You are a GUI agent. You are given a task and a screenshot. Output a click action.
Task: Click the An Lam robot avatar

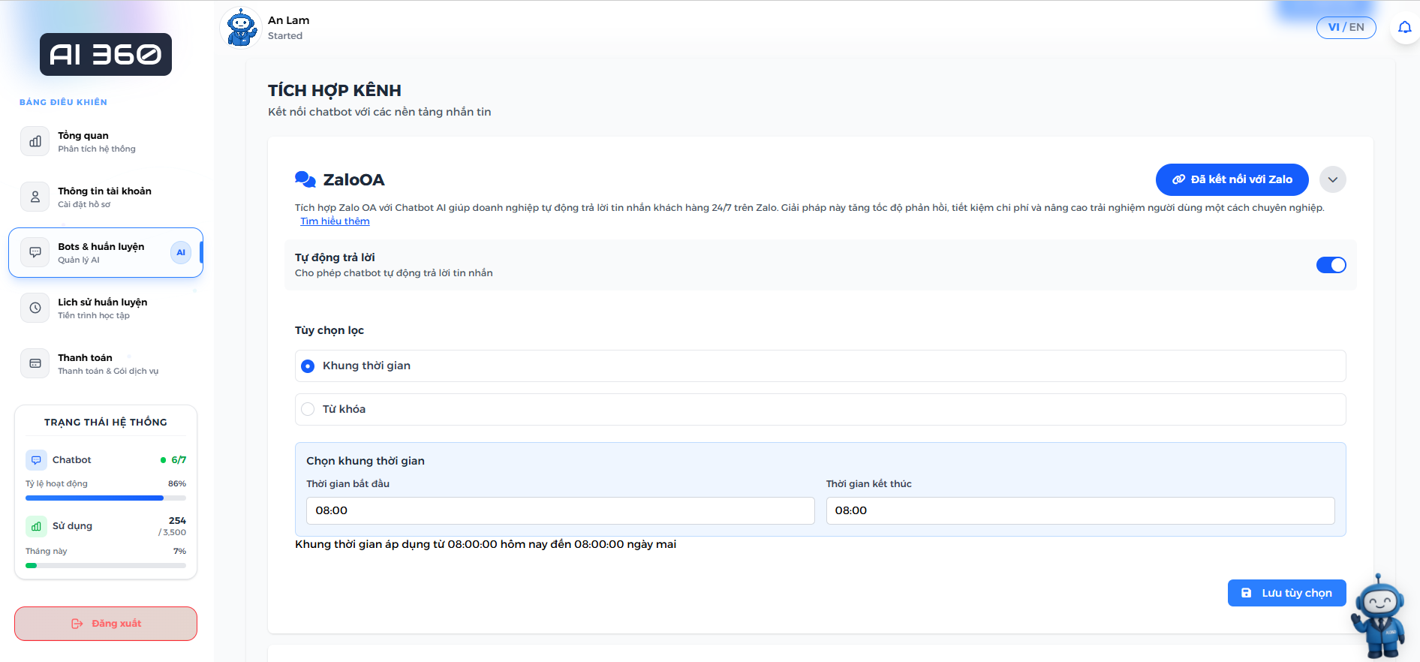[241, 28]
